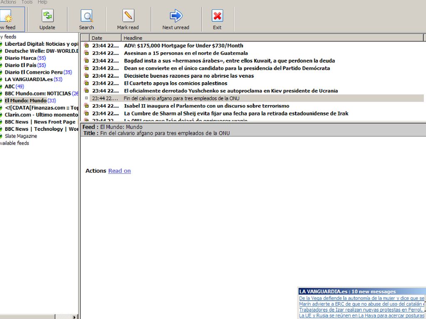Open headline El oficialmente derrotado Yushchenko
426x319 pixels.
(x=231, y=91)
